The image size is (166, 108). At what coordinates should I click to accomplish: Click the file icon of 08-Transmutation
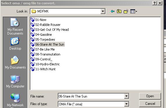point(33,54)
